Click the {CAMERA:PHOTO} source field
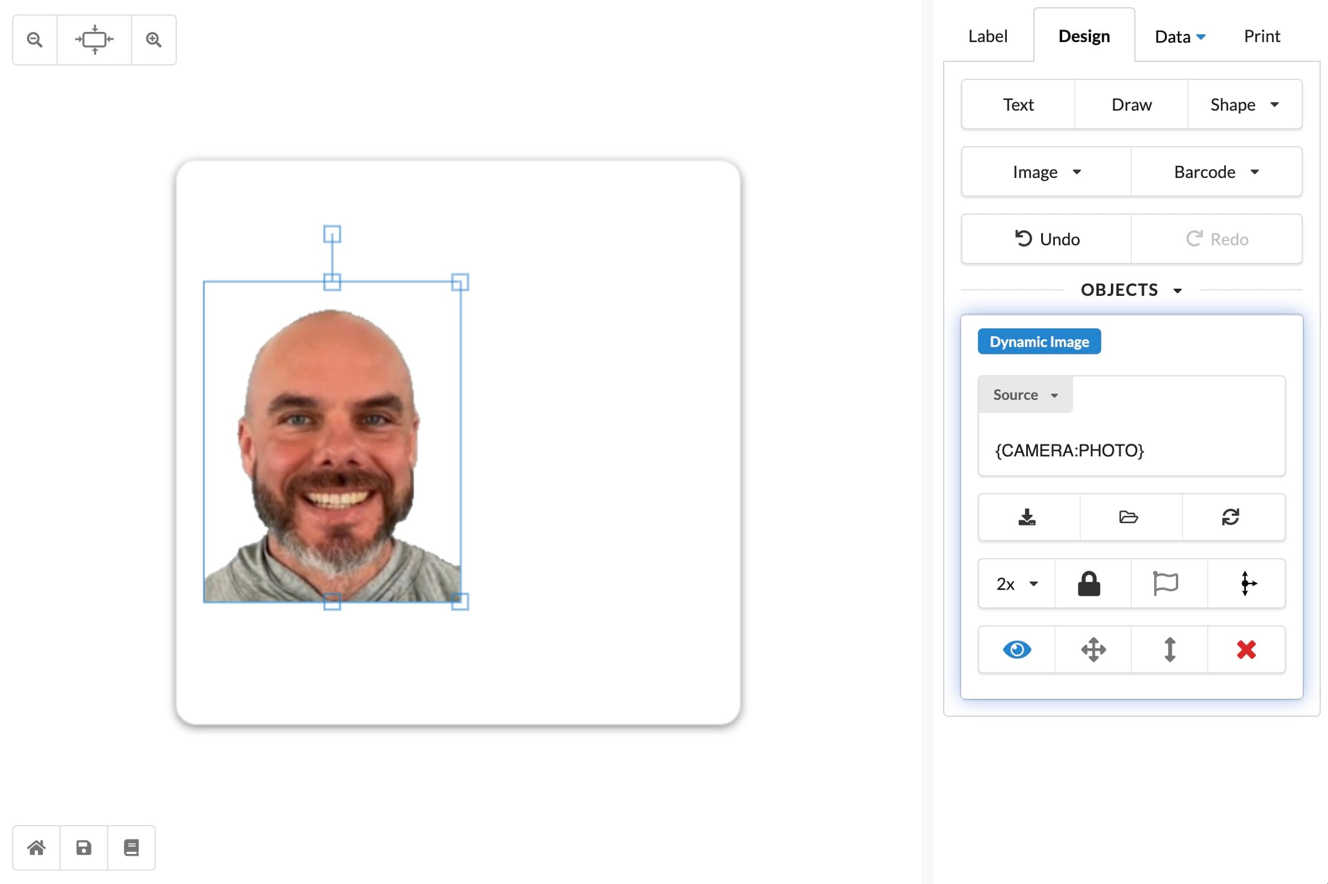Image resolution: width=1328 pixels, height=884 pixels. click(x=1131, y=450)
